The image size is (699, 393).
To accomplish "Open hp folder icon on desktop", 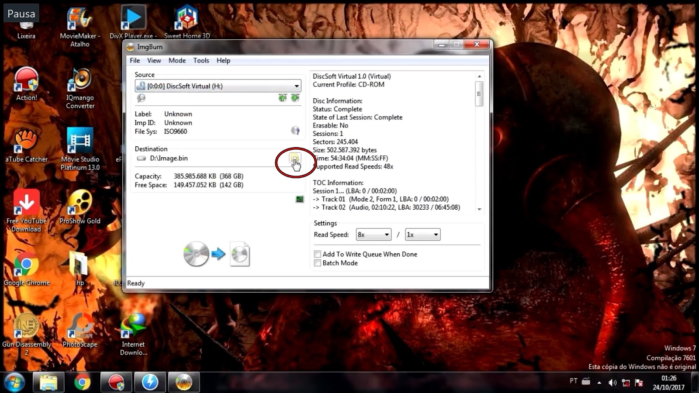I will tap(80, 269).
